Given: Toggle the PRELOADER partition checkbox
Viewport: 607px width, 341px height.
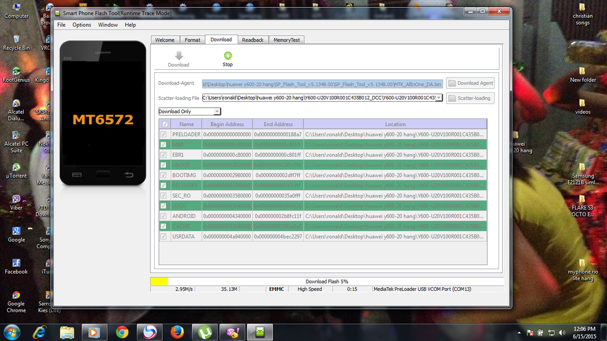Looking at the screenshot, I should point(164,134).
